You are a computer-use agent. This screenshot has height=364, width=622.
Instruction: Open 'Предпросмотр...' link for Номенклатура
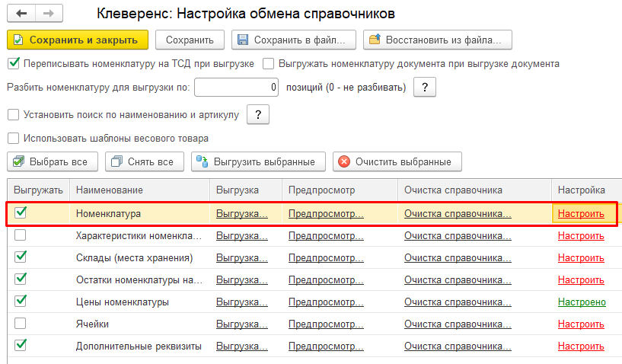click(326, 213)
